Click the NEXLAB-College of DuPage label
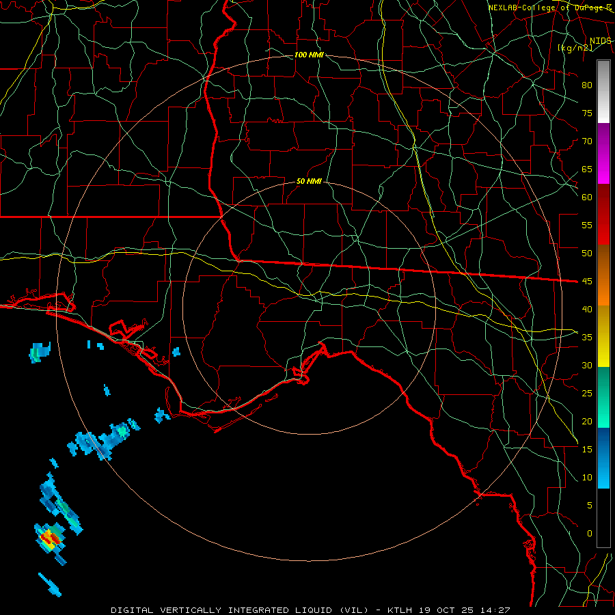 [549, 8]
